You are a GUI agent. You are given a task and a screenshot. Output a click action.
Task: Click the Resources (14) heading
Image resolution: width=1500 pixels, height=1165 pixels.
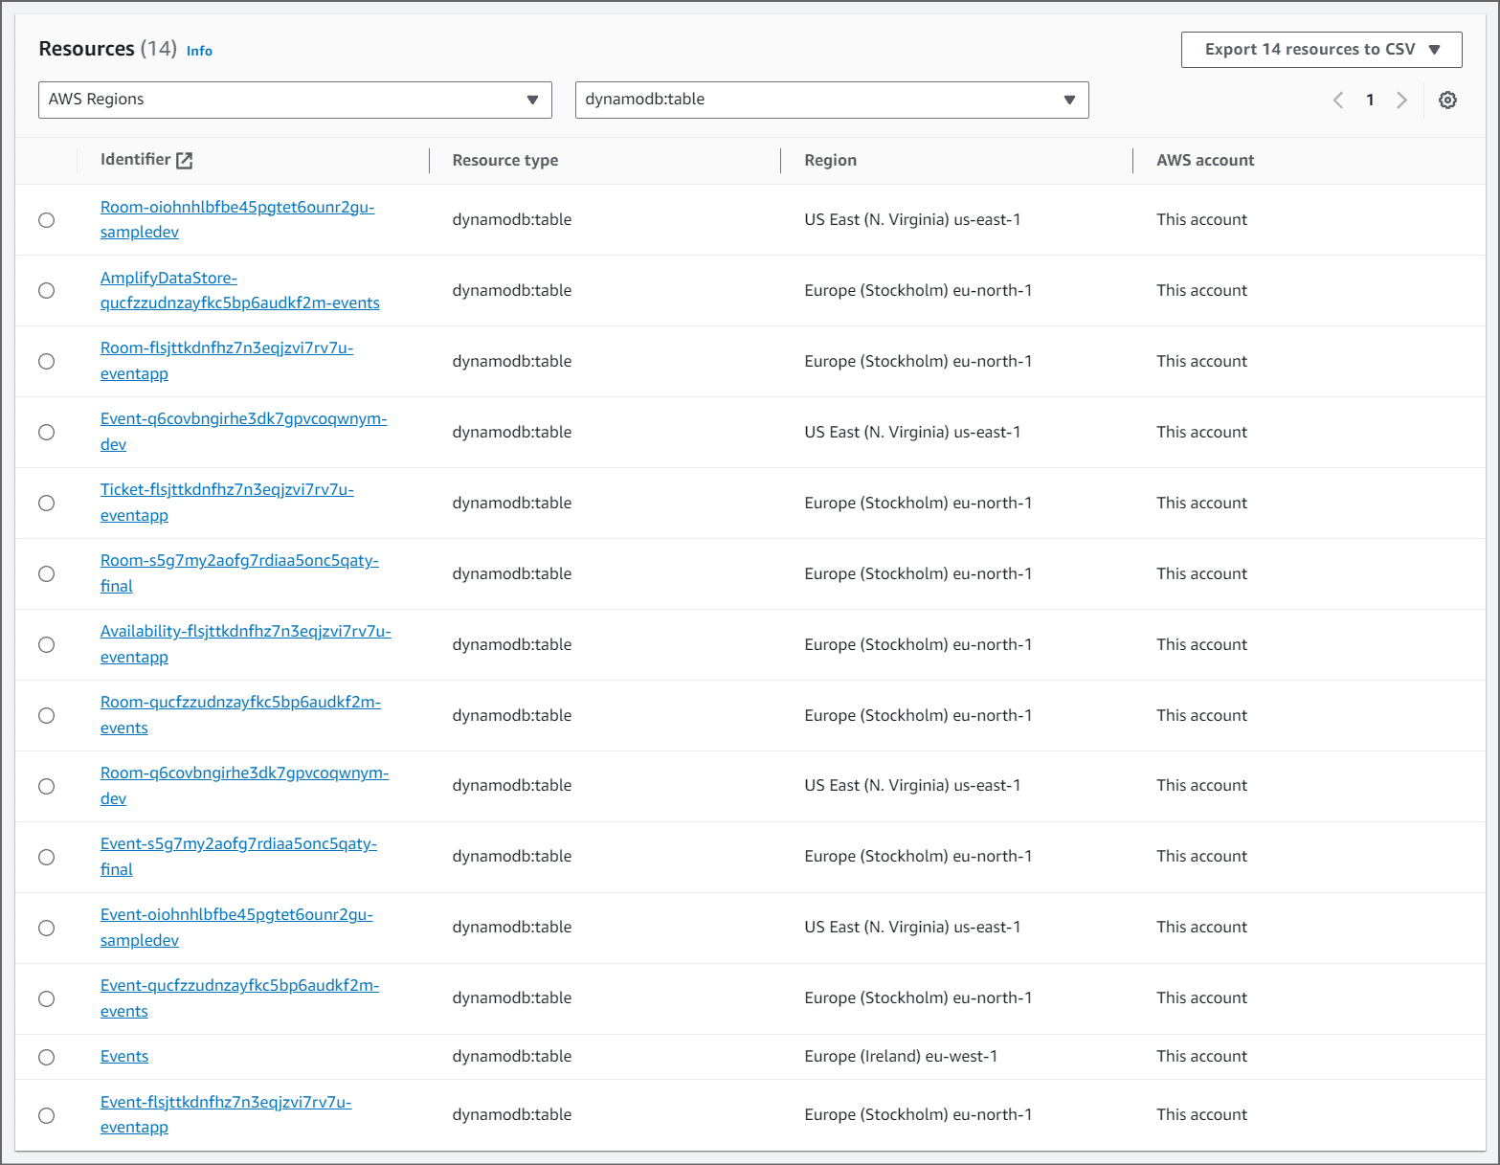[107, 49]
